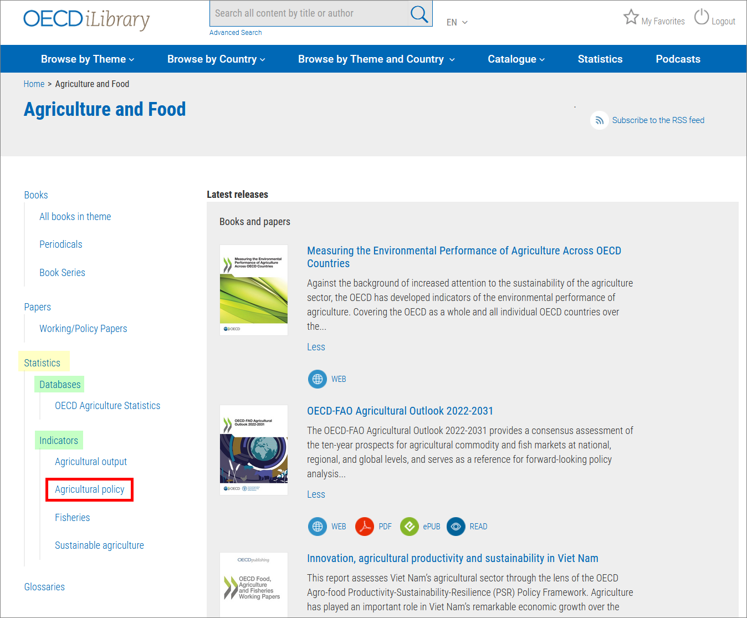Select Book Series in the sidebar
Image resolution: width=747 pixels, height=618 pixels.
[x=62, y=273]
